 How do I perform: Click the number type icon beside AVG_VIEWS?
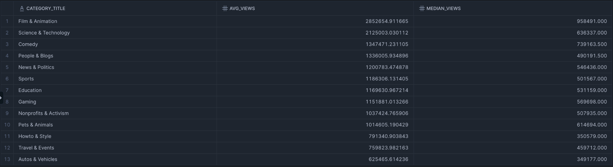(225, 8)
